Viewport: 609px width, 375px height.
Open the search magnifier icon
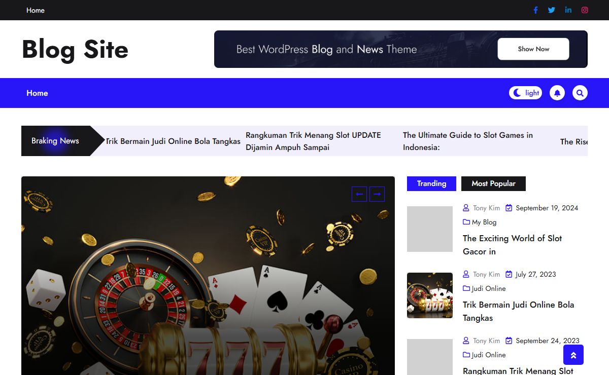pos(580,93)
